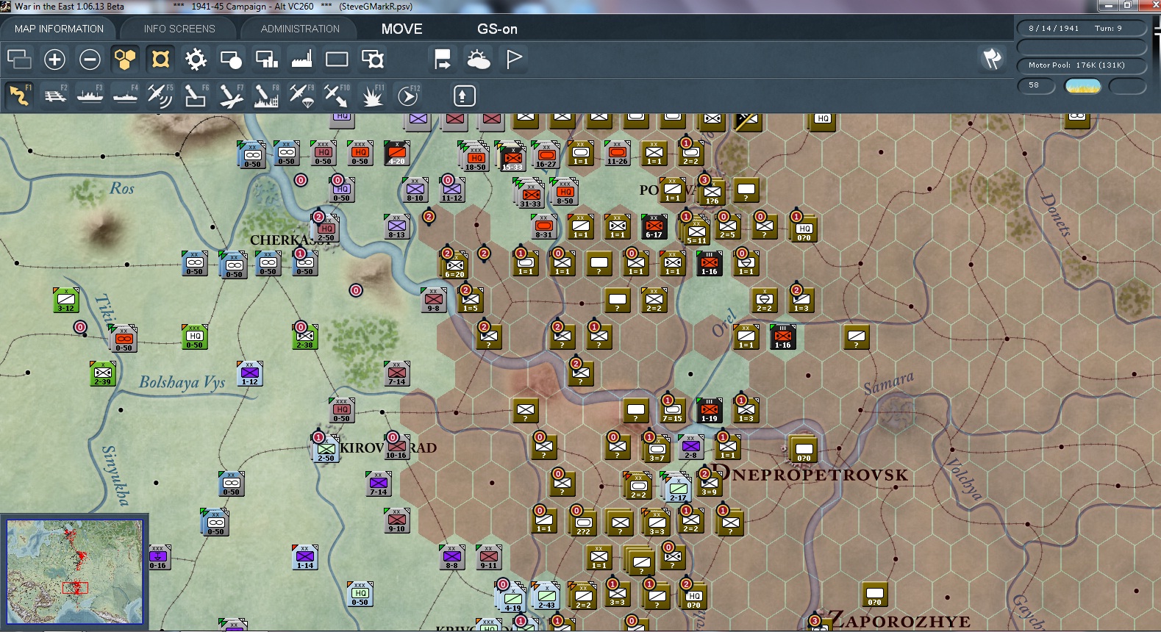The height and width of the screenshot is (632, 1161).
Task: Click the up-arrow toolbar button
Action: coord(464,96)
